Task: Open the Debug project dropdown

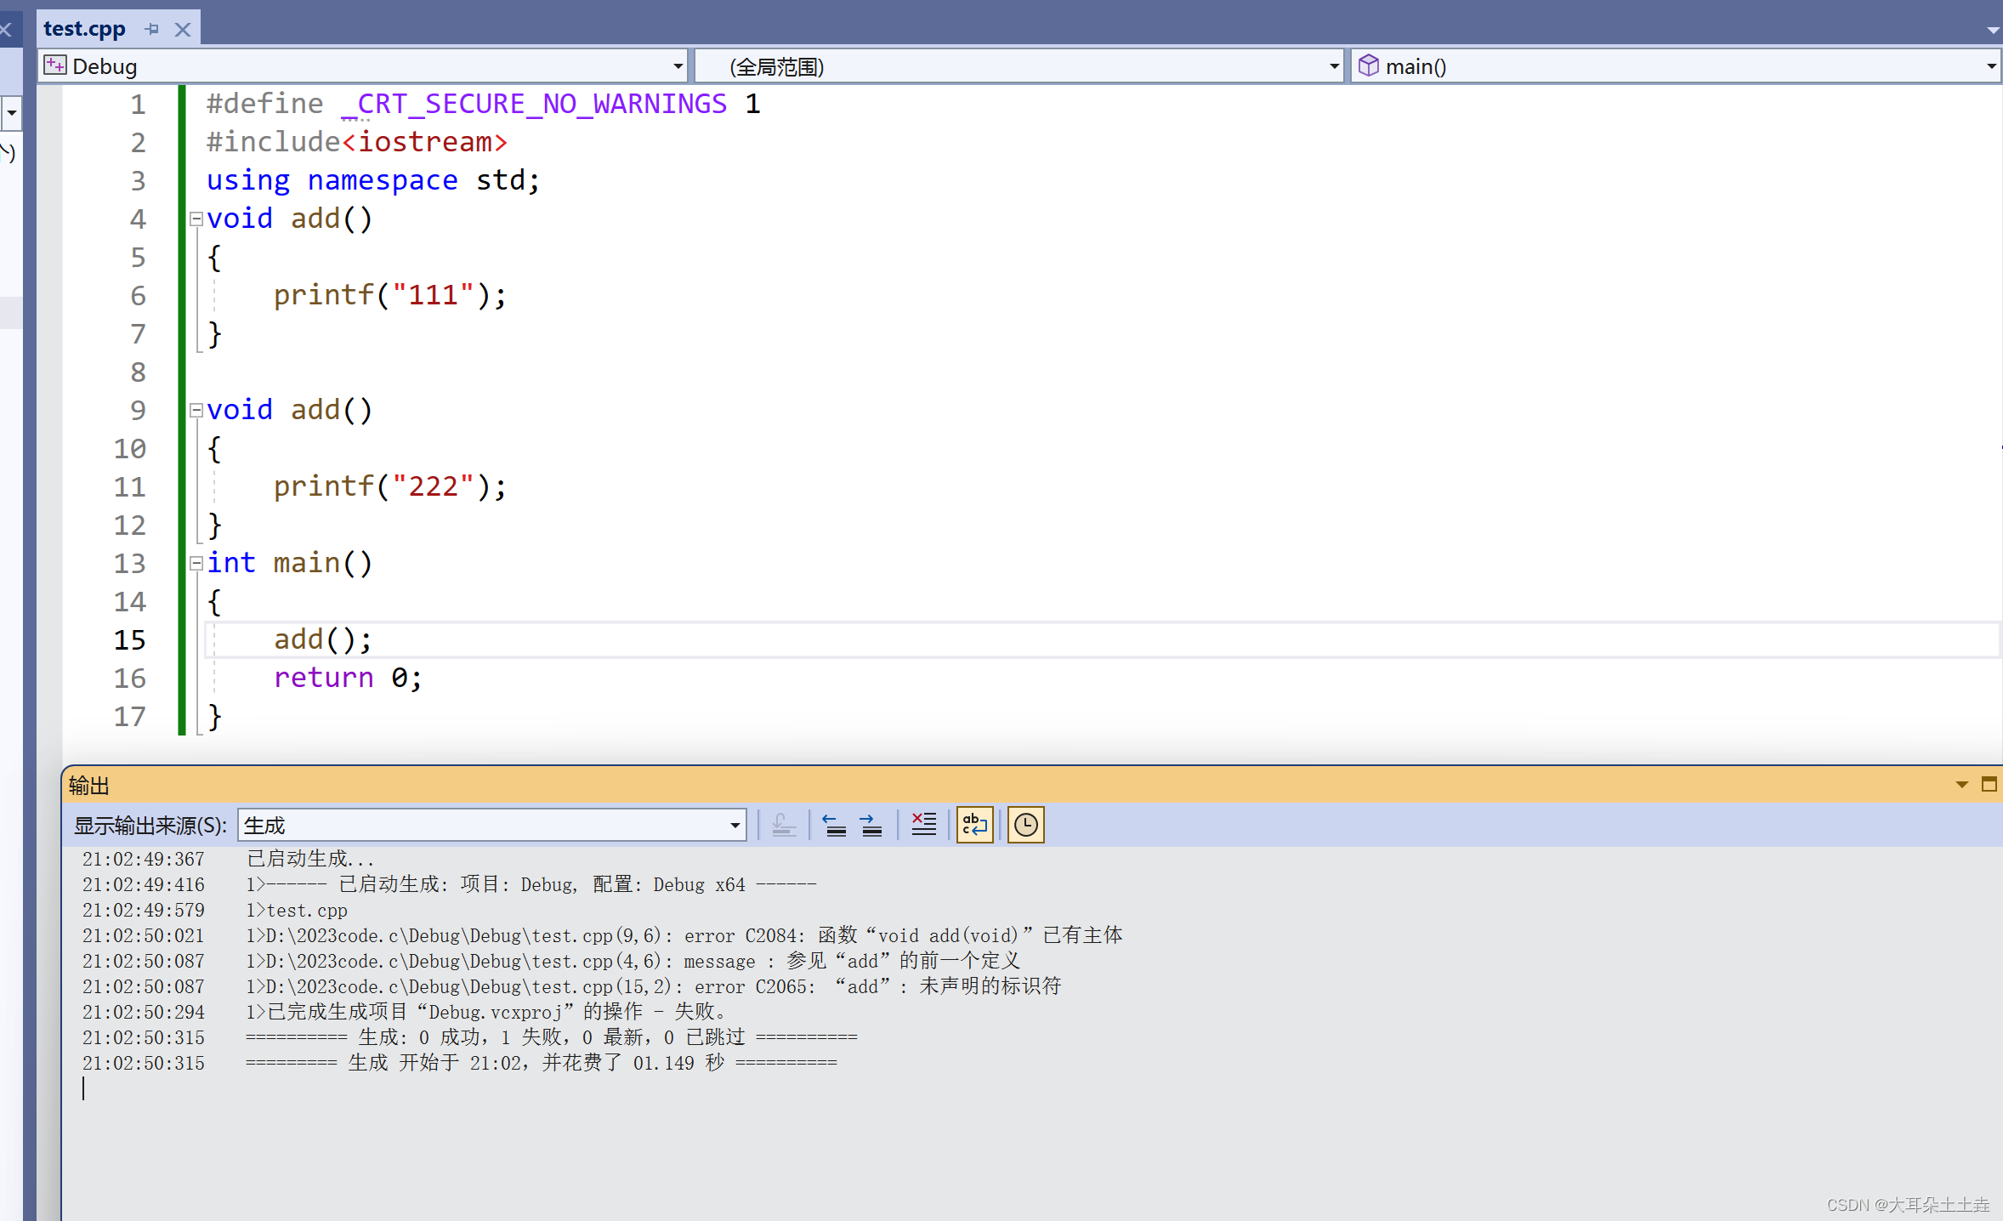Action: [x=678, y=66]
